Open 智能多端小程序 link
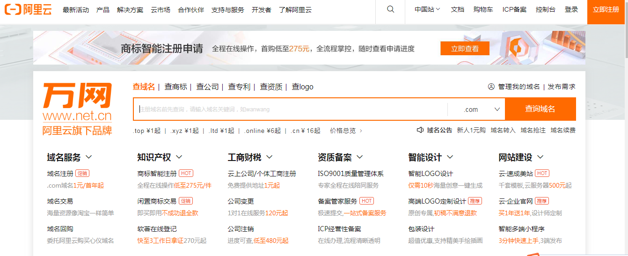This screenshot has width=628, height=256. point(522,229)
